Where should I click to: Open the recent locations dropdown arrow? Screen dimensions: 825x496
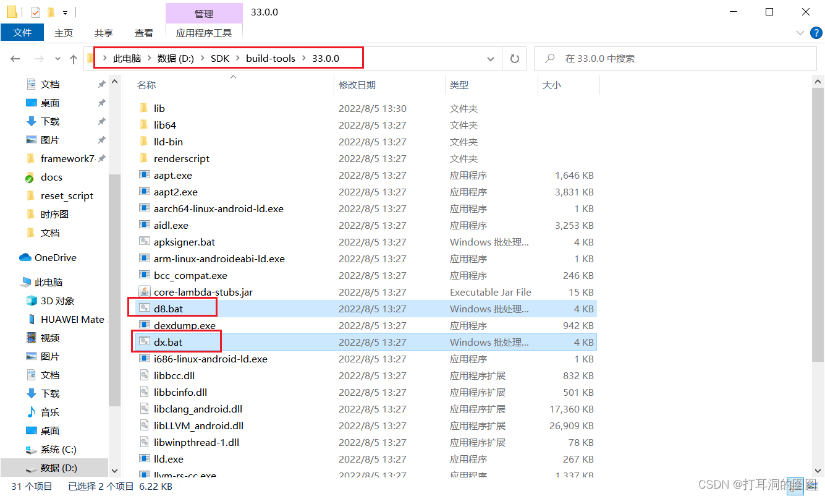coord(58,59)
